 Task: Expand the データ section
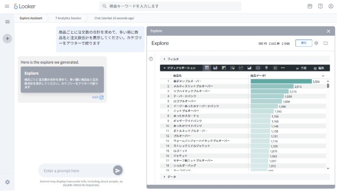[x=245, y=177]
